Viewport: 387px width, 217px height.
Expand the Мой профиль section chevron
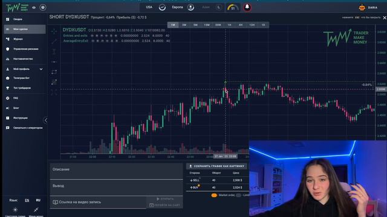[x=41, y=69]
